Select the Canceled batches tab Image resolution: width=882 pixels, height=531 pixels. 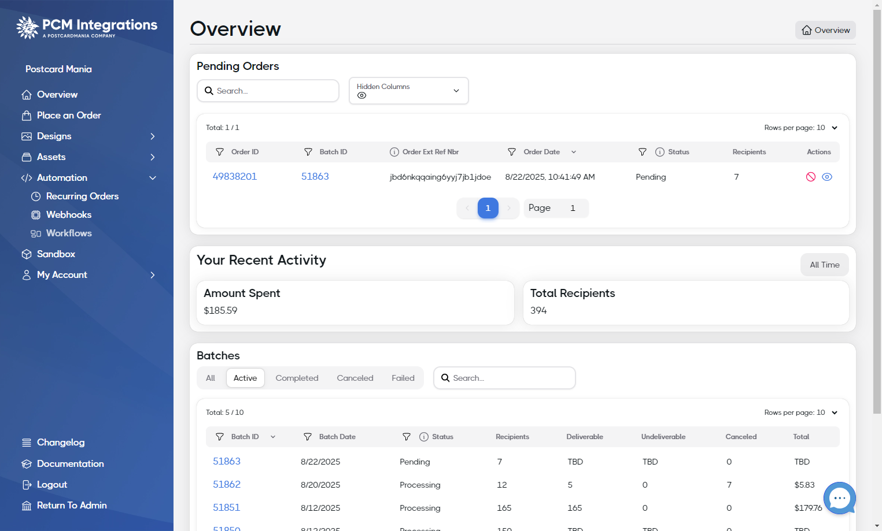click(355, 378)
